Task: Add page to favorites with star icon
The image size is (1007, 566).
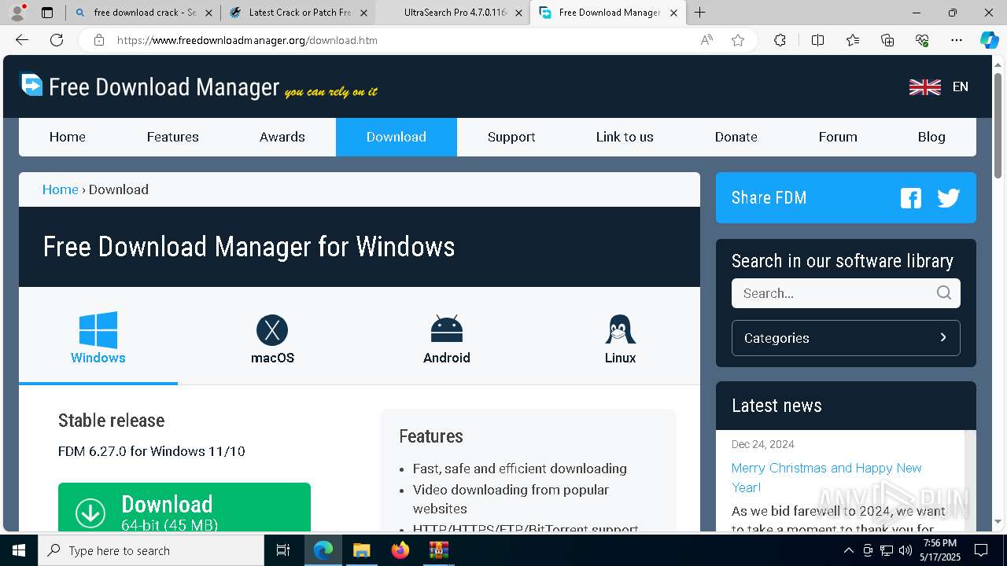Action: coord(738,40)
